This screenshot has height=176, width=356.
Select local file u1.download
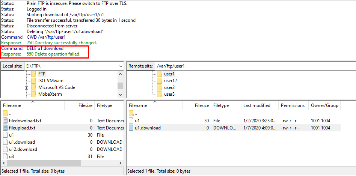pos(62,142)
